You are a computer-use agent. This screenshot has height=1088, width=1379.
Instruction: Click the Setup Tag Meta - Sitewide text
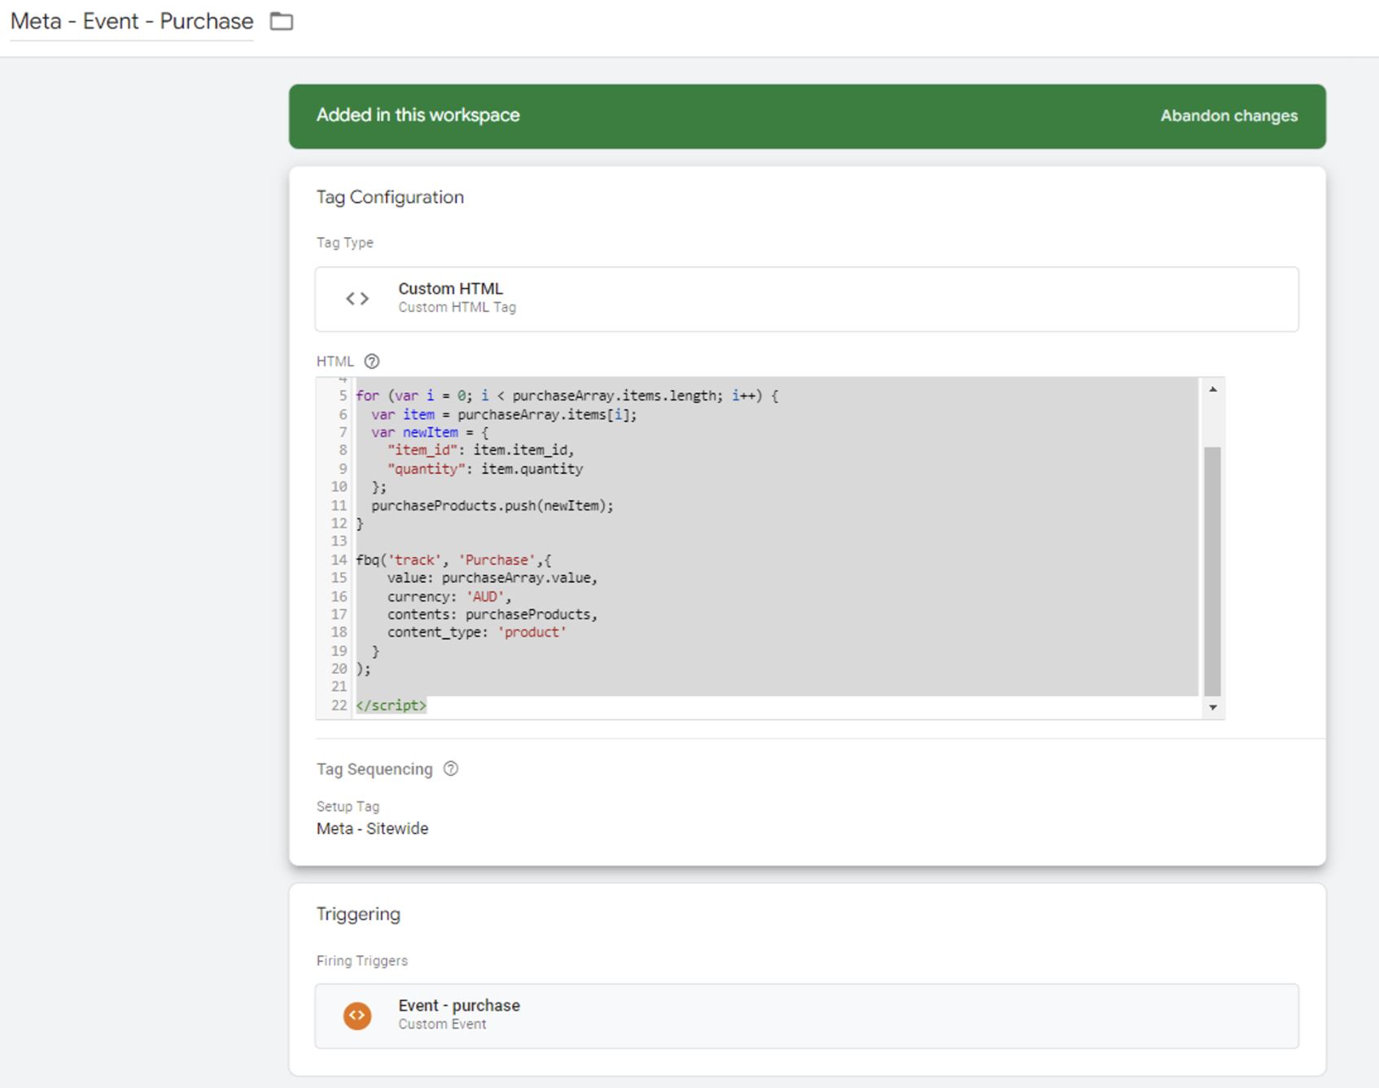(x=372, y=828)
